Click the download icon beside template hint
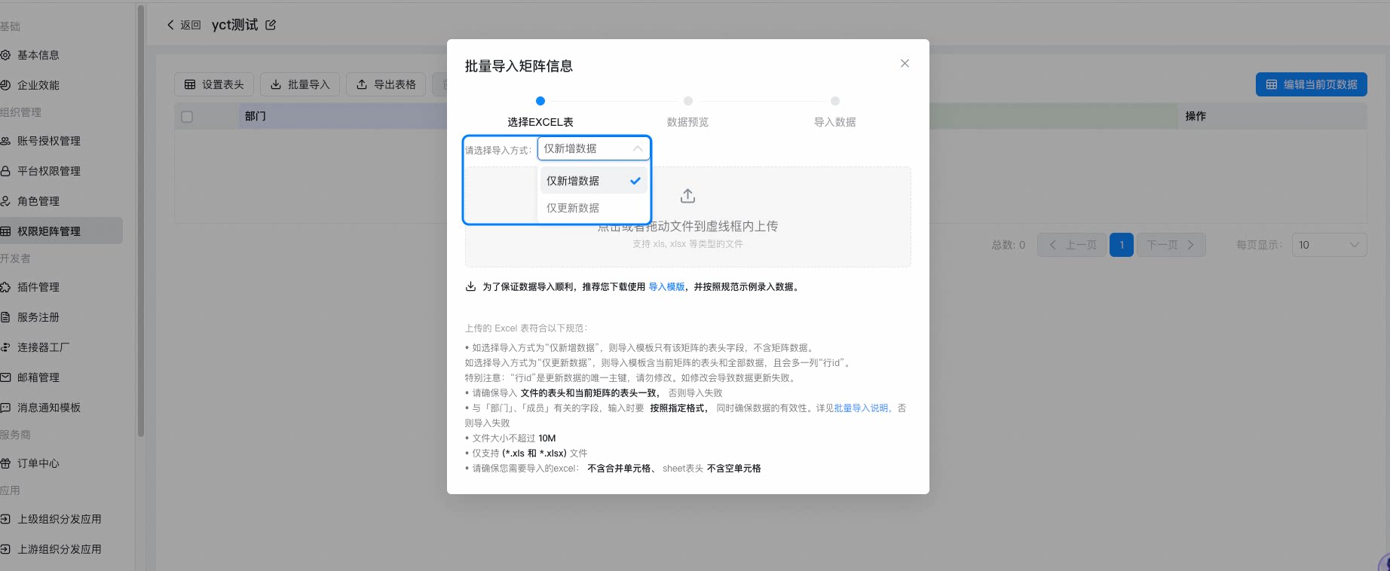This screenshot has height=571, width=1390. point(470,286)
